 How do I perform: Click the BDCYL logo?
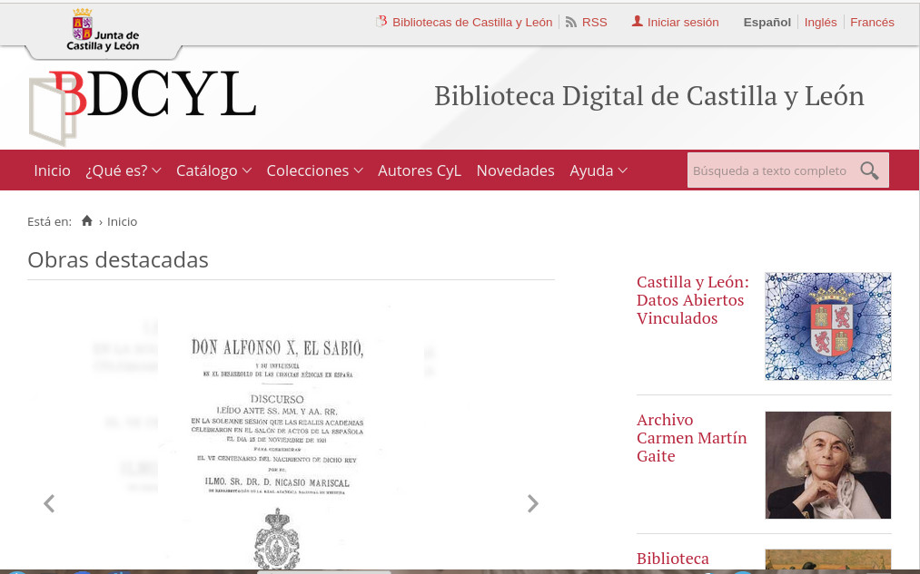[143, 104]
